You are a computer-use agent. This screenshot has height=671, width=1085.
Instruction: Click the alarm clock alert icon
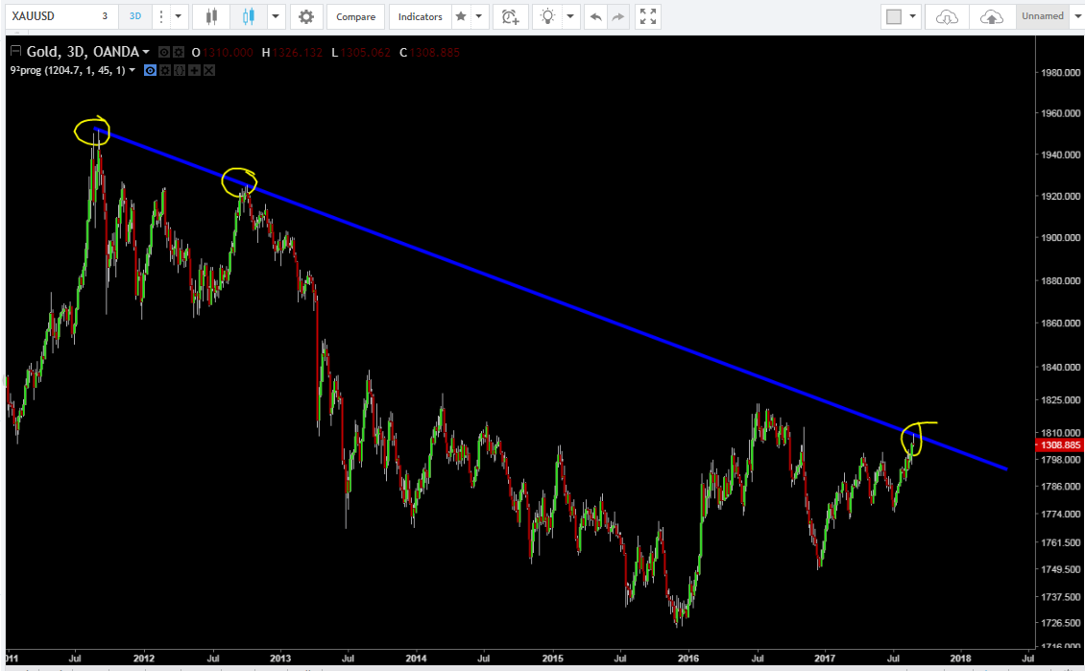point(510,16)
